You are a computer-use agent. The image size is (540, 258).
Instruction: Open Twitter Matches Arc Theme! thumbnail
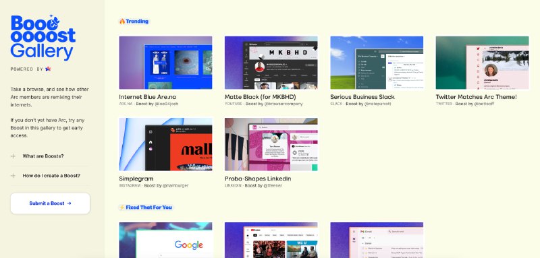pos(482,63)
